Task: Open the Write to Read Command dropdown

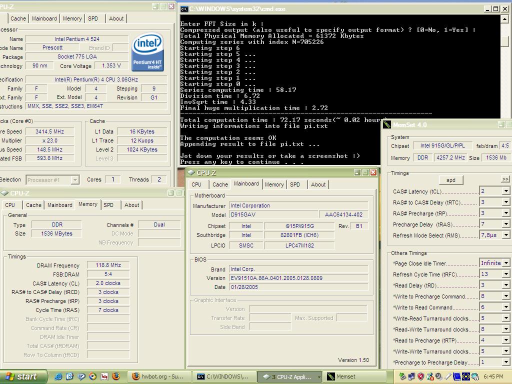Action: 506,307
